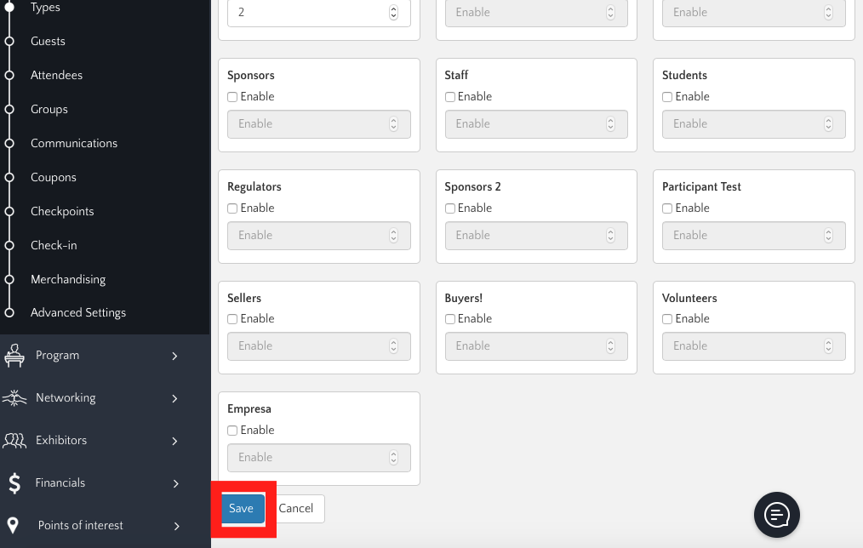Image resolution: width=863 pixels, height=548 pixels.
Task: Click the Networking icon in sidebar
Action: [x=14, y=398]
